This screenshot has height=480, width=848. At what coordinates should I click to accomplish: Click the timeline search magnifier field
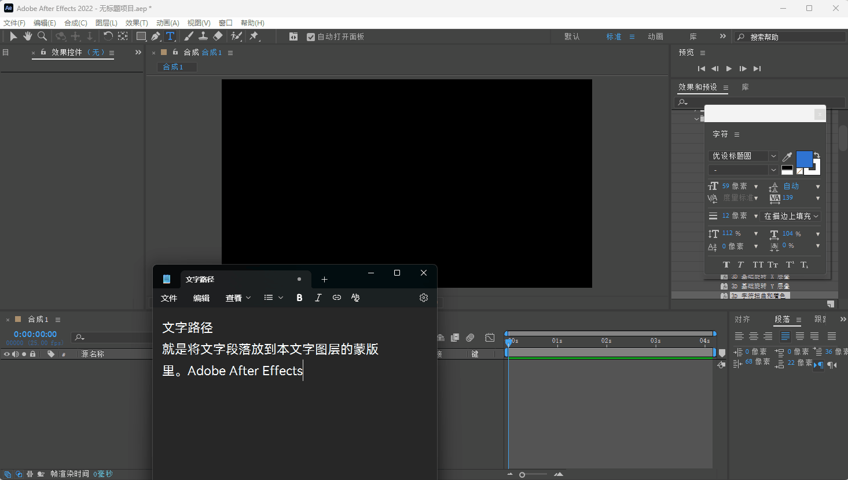[x=111, y=337]
